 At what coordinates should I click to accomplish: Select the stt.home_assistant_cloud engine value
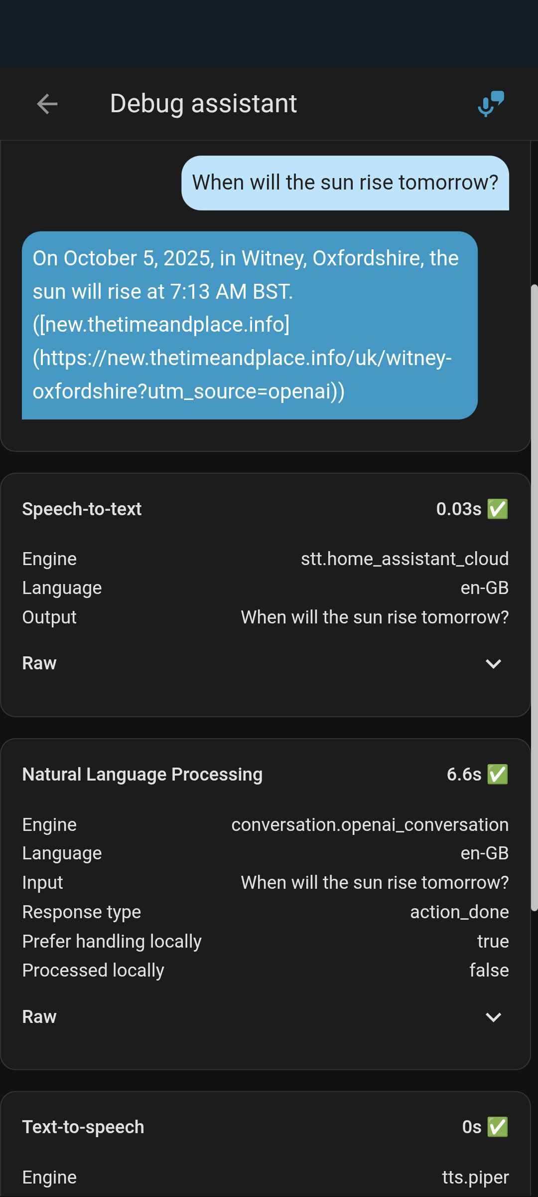point(404,559)
